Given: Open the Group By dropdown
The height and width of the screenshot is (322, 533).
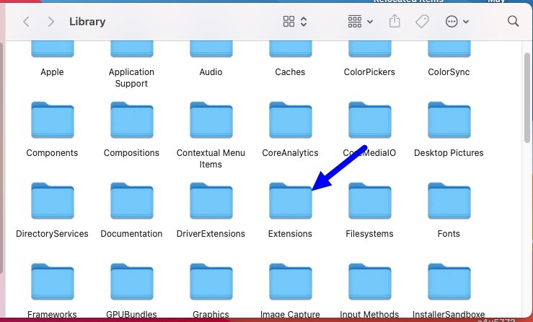Looking at the screenshot, I should (x=361, y=22).
